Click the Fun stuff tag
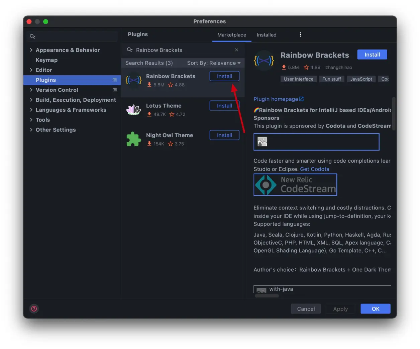Viewport: 420px width, 349px height. 332,79
